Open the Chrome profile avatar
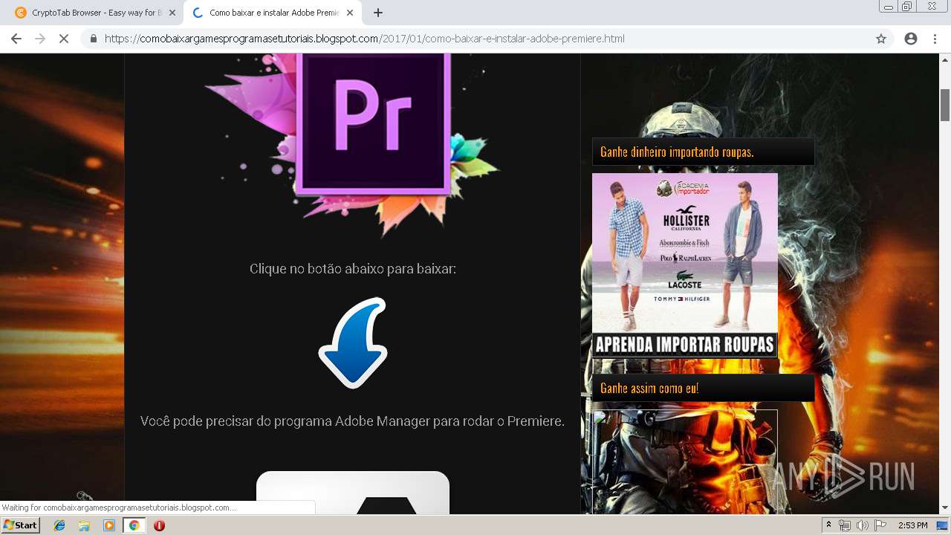 click(911, 39)
